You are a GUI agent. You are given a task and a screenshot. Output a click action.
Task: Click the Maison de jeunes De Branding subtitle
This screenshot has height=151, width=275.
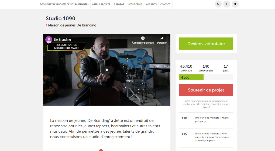coord(72,25)
